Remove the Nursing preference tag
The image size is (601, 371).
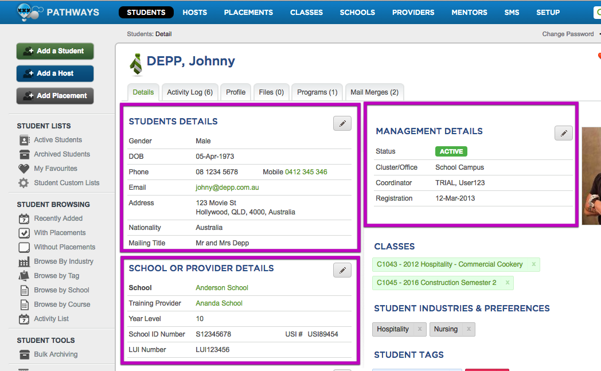click(x=469, y=329)
